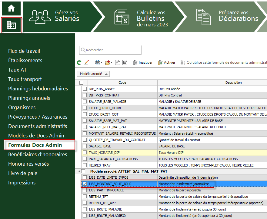The width and height of the screenshot is (267, 219).
Task: Go to the home screen icon
Action: [x=11, y=8]
